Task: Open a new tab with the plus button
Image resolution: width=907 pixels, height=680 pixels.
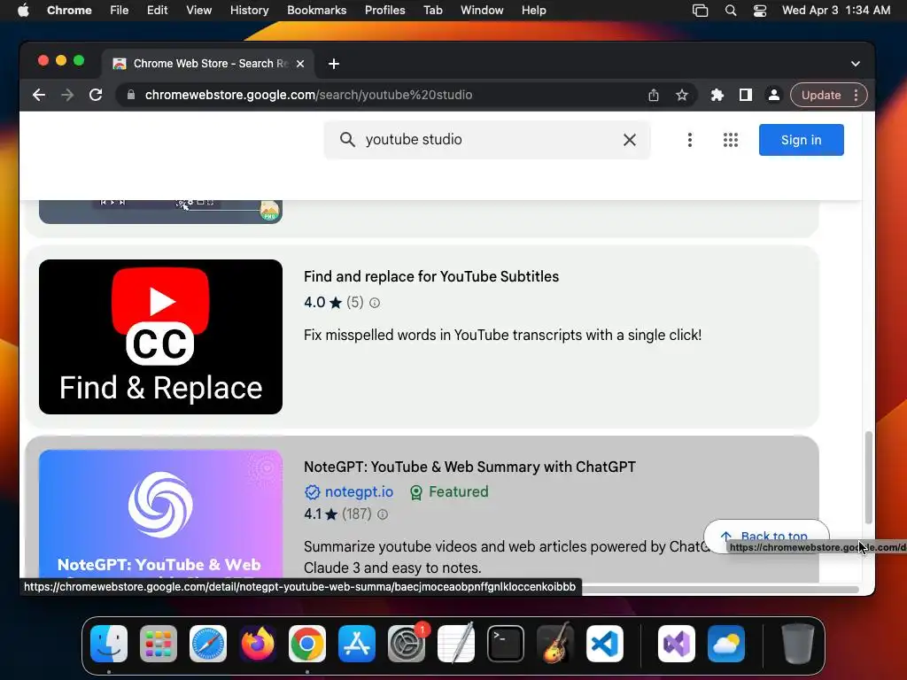Action: (334, 64)
